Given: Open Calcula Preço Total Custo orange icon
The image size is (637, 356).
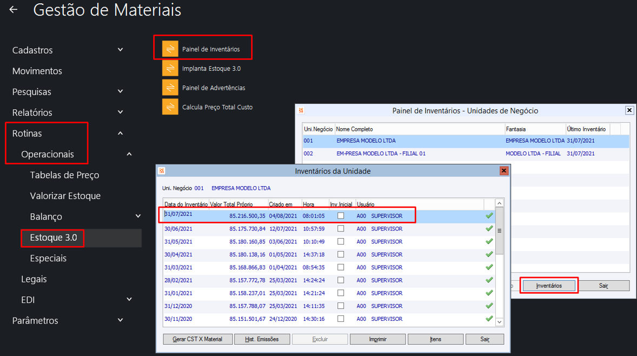Looking at the screenshot, I should point(170,107).
